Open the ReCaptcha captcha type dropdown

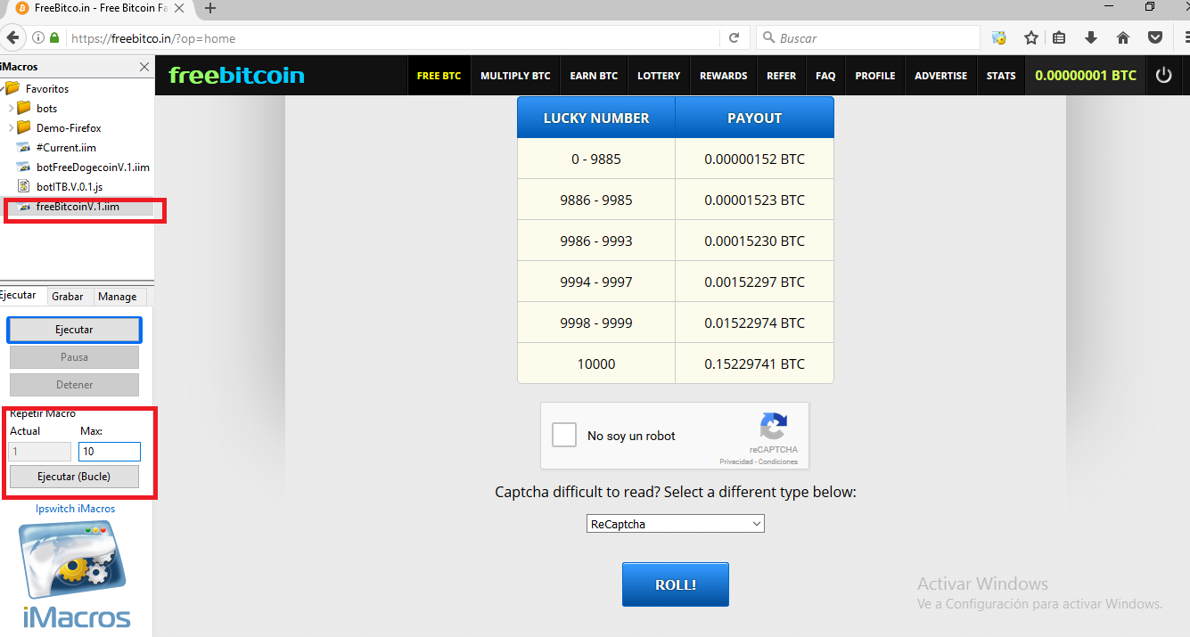[675, 523]
